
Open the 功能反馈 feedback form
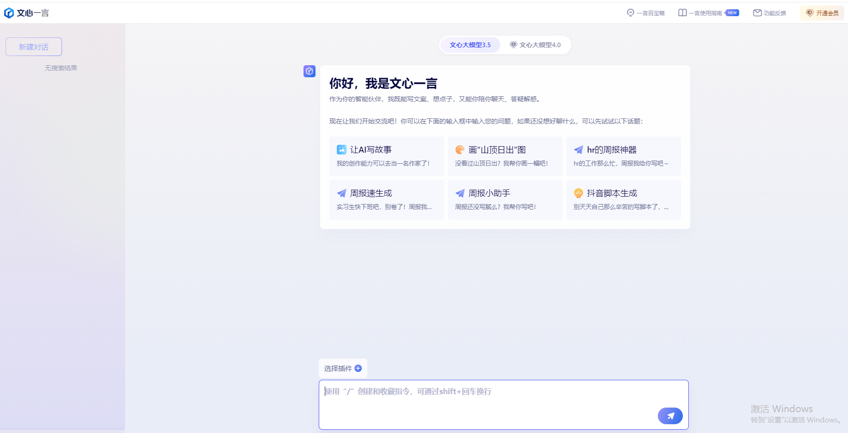(769, 12)
